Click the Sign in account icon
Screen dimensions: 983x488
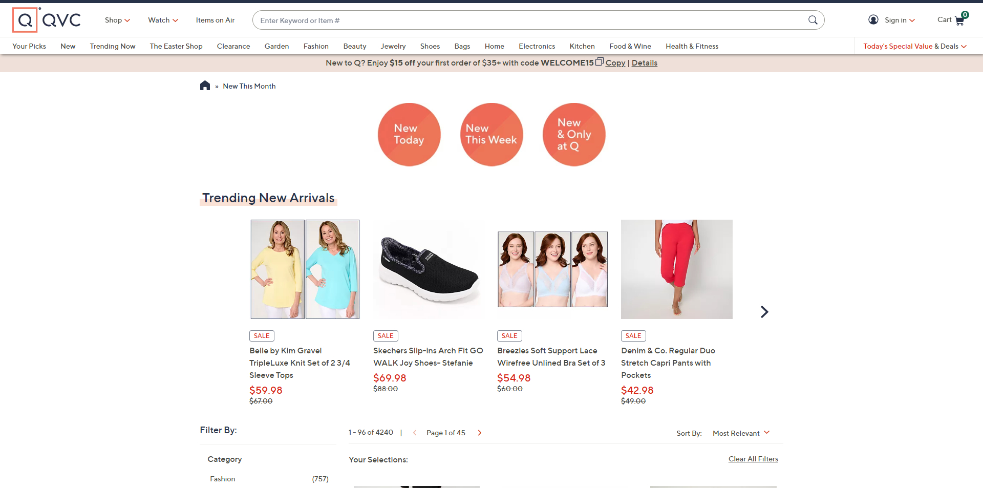873,19
